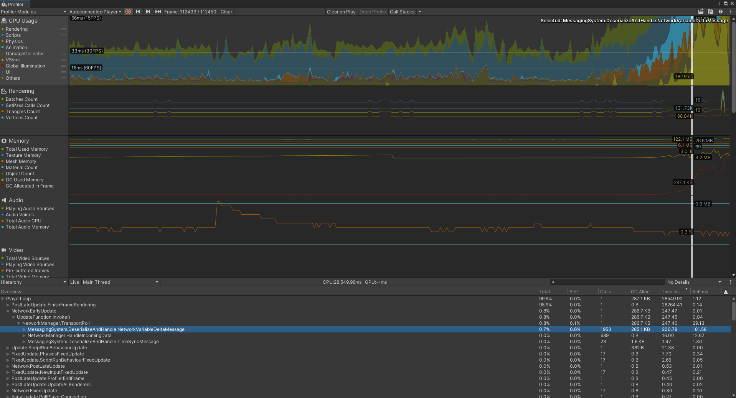Click the Texture Memory color swatch
Image resolution: width=736 pixels, height=398 pixels.
click(3, 155)
